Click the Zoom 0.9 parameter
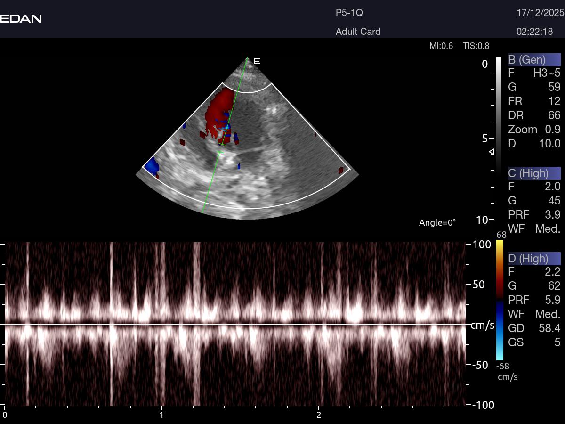 pos(534,130)
